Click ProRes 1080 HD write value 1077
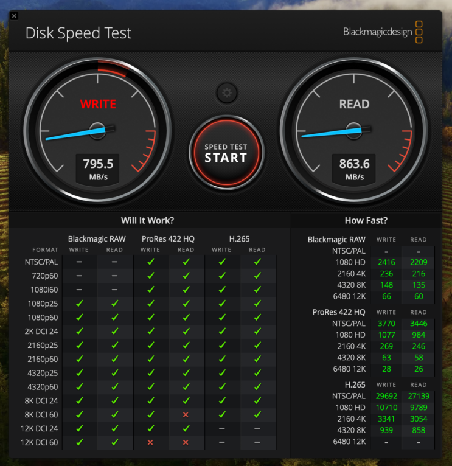The height and width of the screenshot is (466, 452). pyautogui.click(x=386, y=335)
